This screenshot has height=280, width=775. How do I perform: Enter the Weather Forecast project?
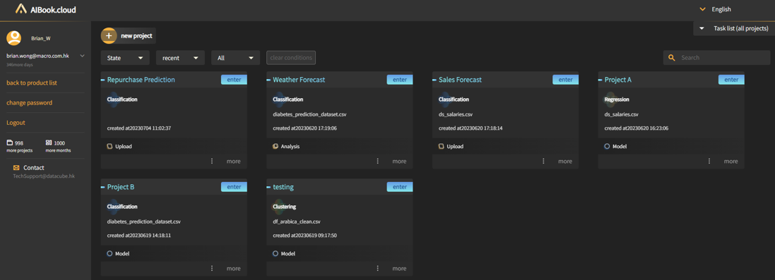[x=399, y=80]
